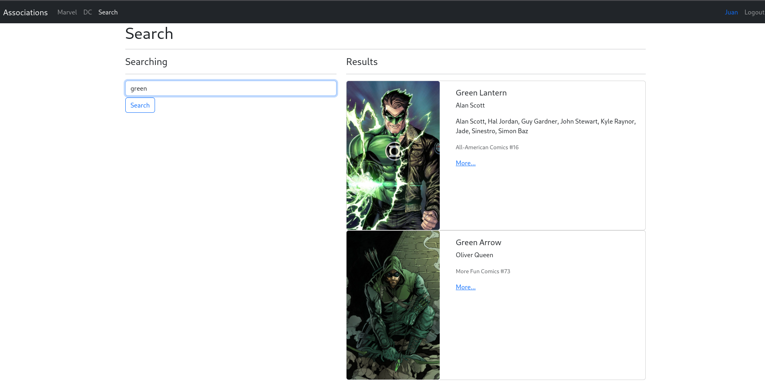Click the Search page main heading

[149, 34]
